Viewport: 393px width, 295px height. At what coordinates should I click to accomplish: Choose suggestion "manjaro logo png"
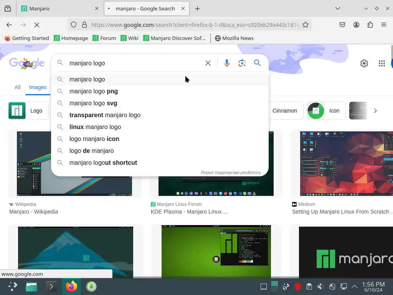pyautogui.click(x=160, y=91)
